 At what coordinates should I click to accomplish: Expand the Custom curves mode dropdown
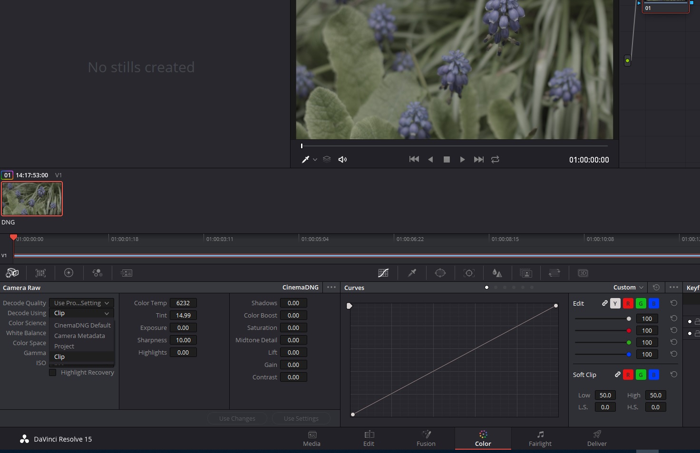(x=628, y=288)
